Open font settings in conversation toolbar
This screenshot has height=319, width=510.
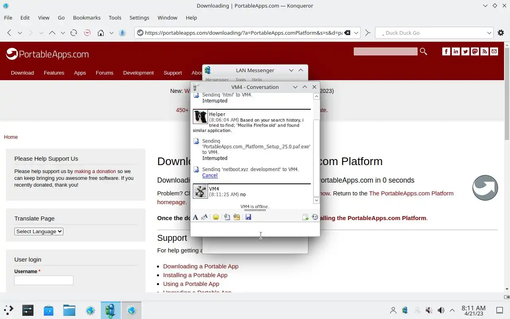tap(195, 217)
